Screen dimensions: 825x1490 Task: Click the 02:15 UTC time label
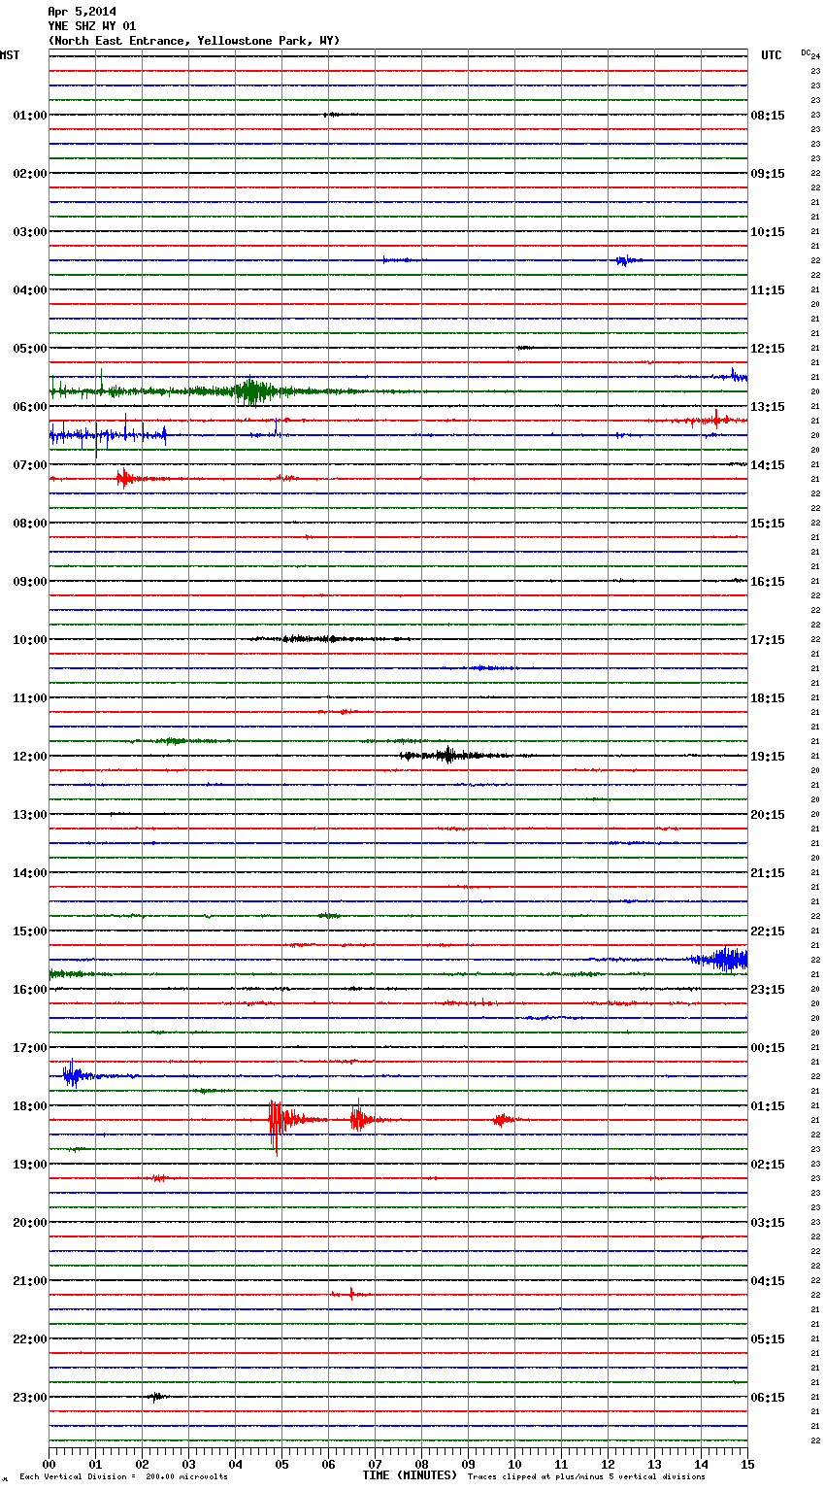[768, 1165]
